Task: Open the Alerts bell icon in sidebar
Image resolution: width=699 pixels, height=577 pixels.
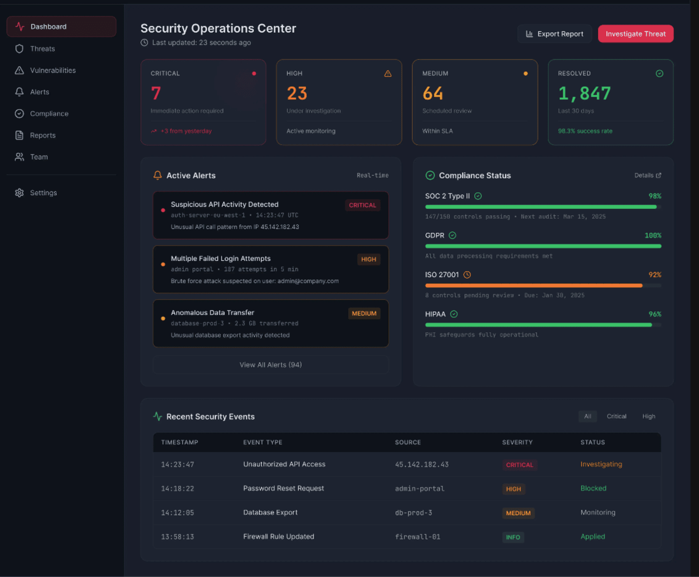Action: [19, 92]
